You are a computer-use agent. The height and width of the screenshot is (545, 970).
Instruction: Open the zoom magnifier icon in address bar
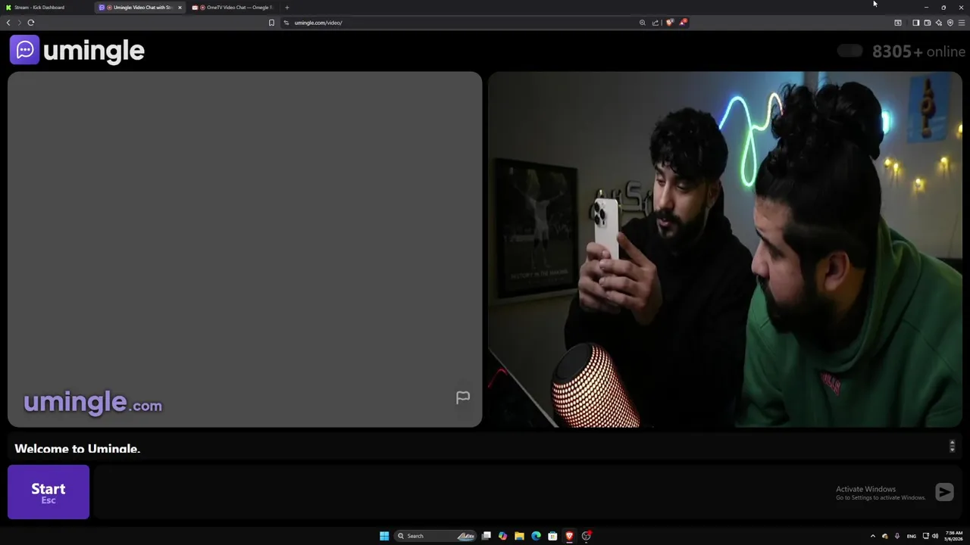point(643,23)
